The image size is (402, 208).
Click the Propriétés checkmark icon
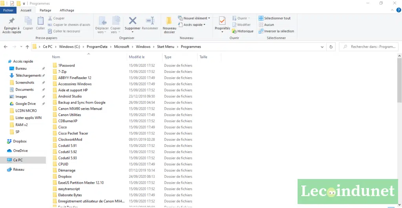222,20
